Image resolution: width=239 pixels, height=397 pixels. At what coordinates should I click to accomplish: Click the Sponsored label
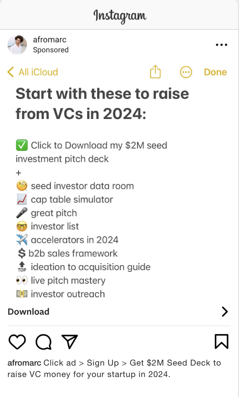[50, 50]
